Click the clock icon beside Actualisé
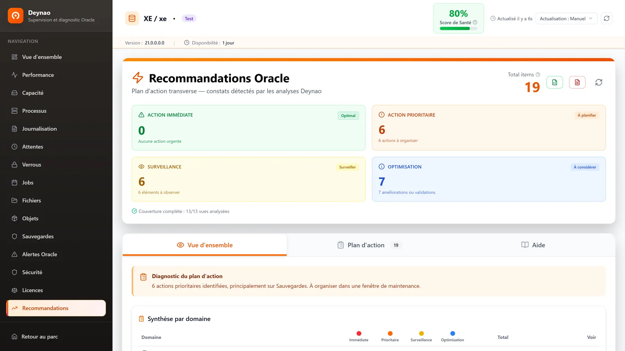 click(x=493, y=18)
